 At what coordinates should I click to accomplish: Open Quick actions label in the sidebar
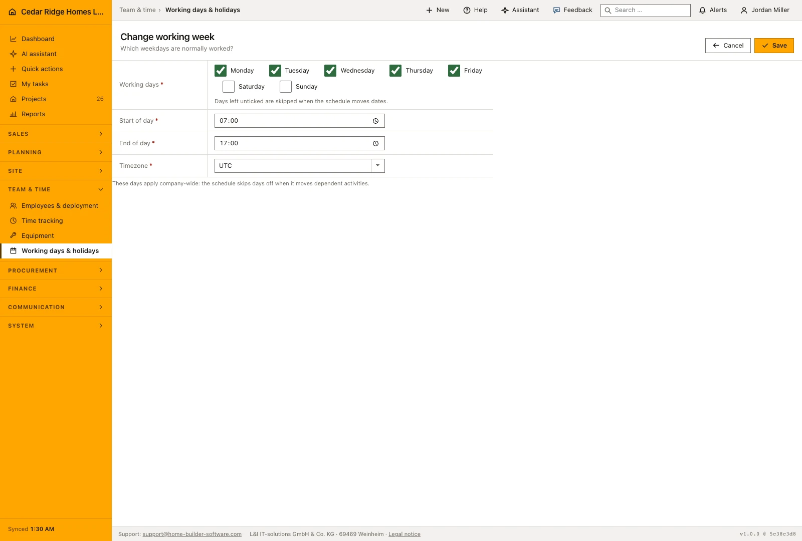point(42,69)
